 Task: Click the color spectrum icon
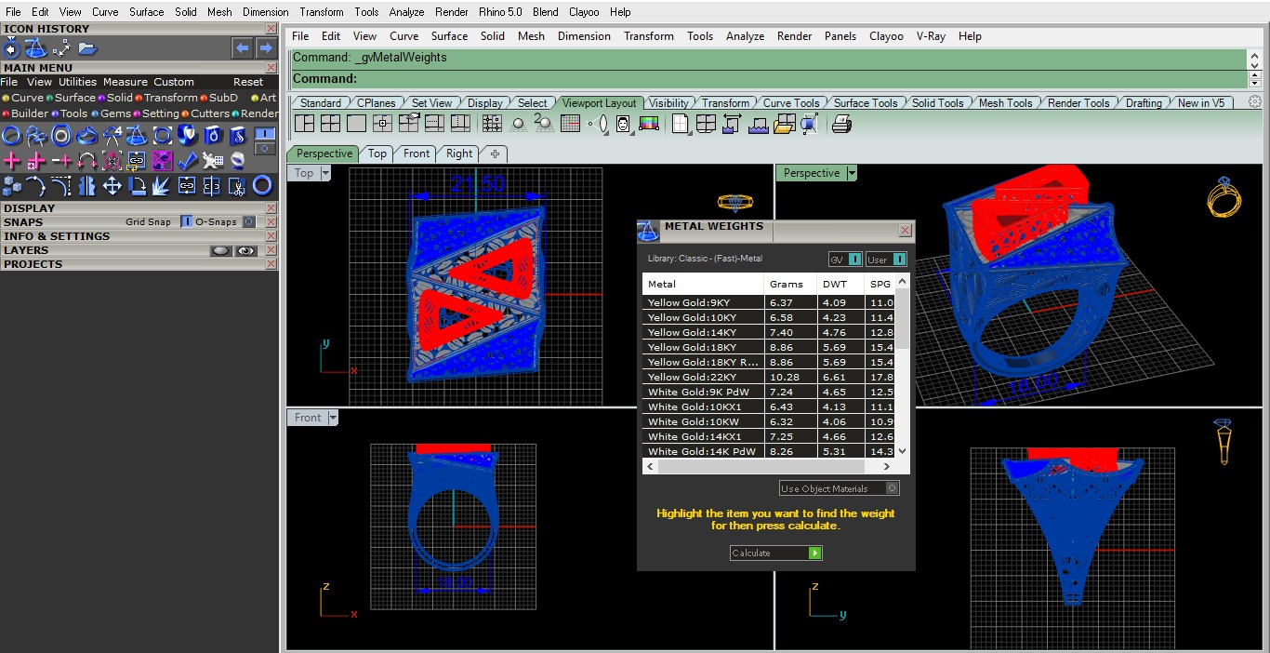coord(648,123)
